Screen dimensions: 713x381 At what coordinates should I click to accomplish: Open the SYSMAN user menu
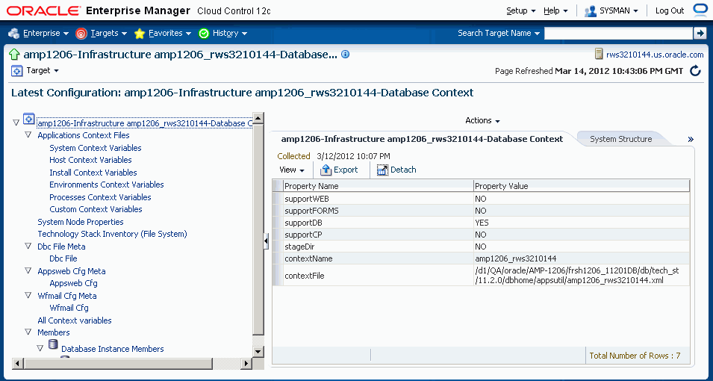[611, 10]
